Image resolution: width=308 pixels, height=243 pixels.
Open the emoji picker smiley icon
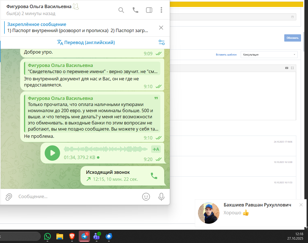click(146, 197)
